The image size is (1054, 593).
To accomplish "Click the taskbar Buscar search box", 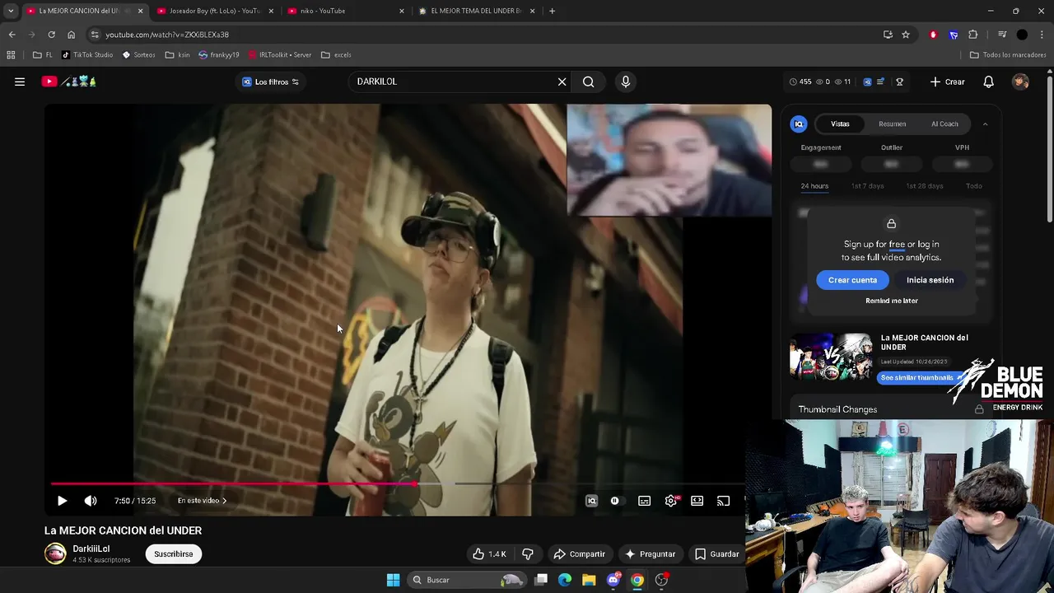I will click(467, 580).
